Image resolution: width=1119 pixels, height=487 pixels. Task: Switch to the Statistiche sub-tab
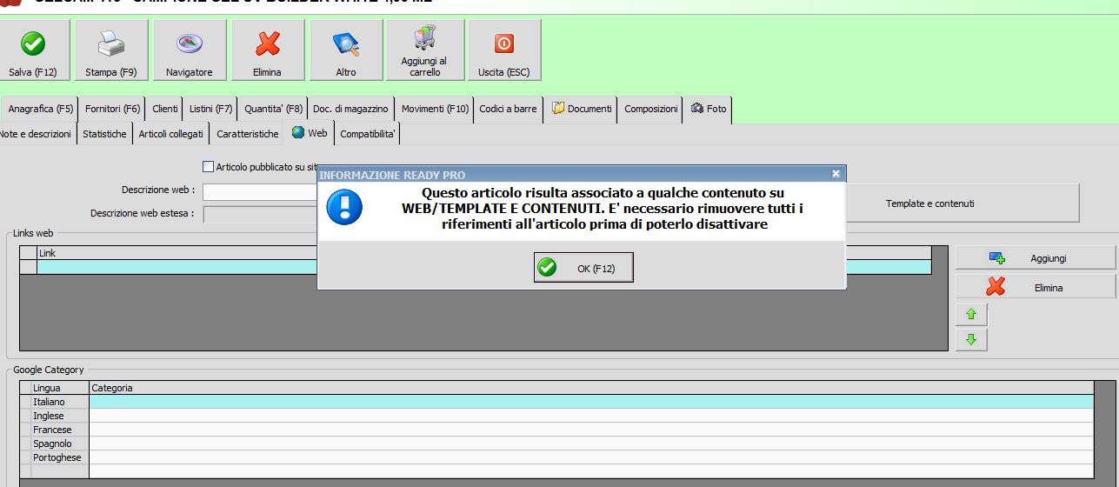104,134
